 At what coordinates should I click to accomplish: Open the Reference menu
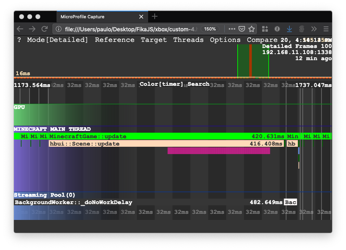click(114, 40)
